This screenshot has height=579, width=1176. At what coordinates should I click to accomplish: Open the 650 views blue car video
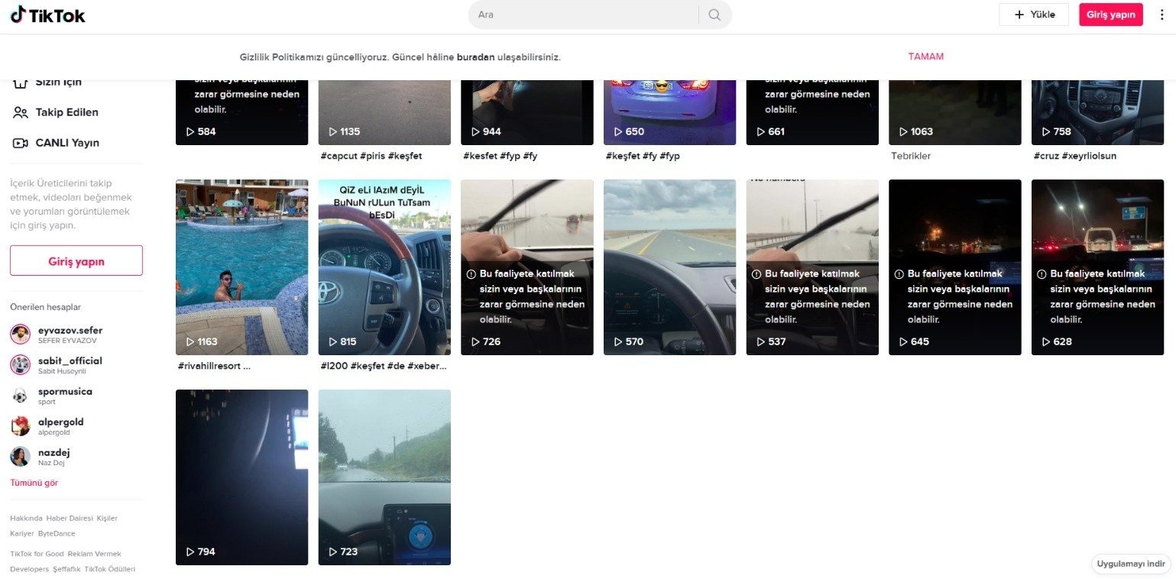pos(669,112)
